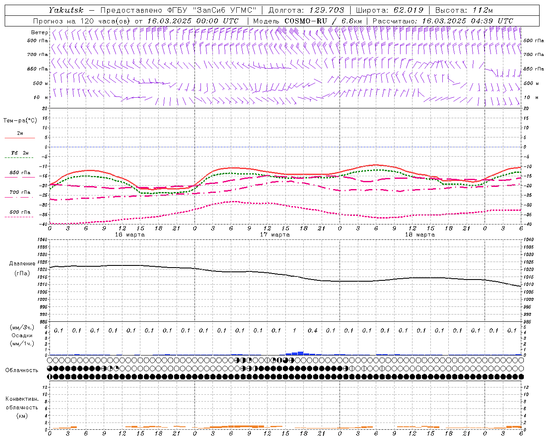Select the 'Предоставлено ФГБУ "ЗапСиб УГМС"' provider text
The image size is (546, 437).
178,10
